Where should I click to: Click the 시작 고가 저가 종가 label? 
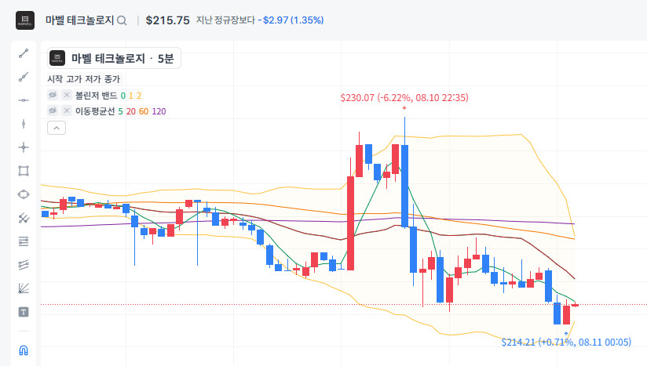(x=84, y=78)
